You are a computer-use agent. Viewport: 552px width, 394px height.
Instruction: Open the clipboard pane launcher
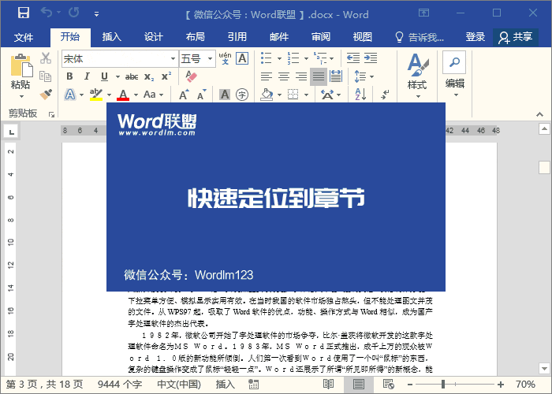(52, 114)
